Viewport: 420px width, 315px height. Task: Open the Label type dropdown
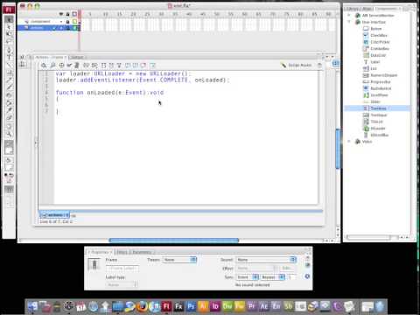[122, 284]
